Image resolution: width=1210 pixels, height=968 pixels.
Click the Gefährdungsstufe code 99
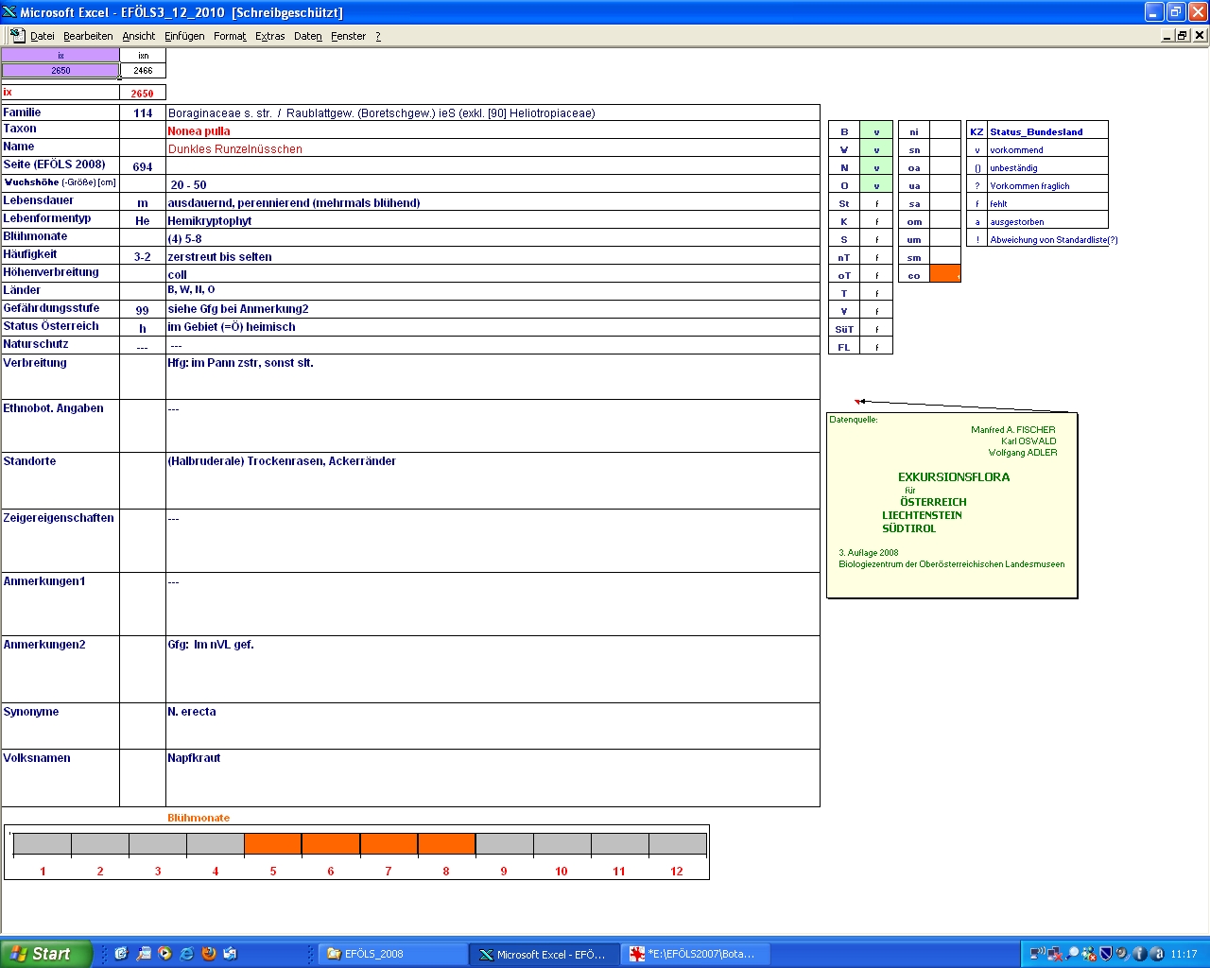click(143, 310)
